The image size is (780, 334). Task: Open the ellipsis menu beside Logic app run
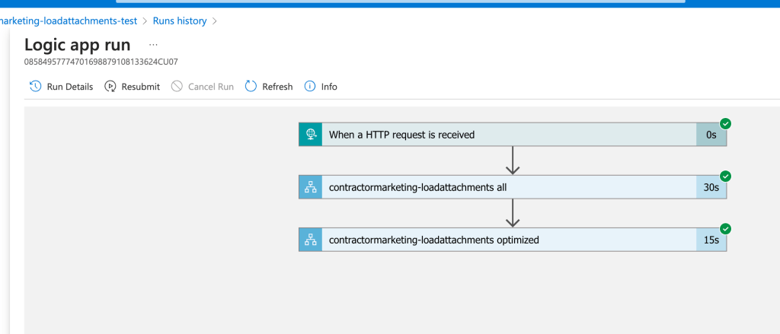coord(153,45)
